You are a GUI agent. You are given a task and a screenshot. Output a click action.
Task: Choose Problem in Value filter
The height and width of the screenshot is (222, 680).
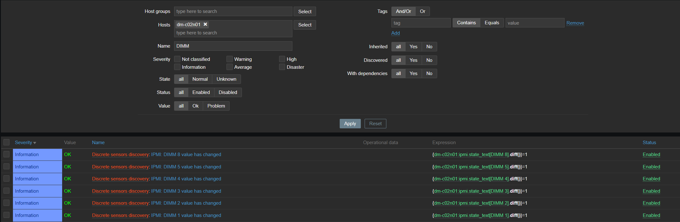[216, 106]
